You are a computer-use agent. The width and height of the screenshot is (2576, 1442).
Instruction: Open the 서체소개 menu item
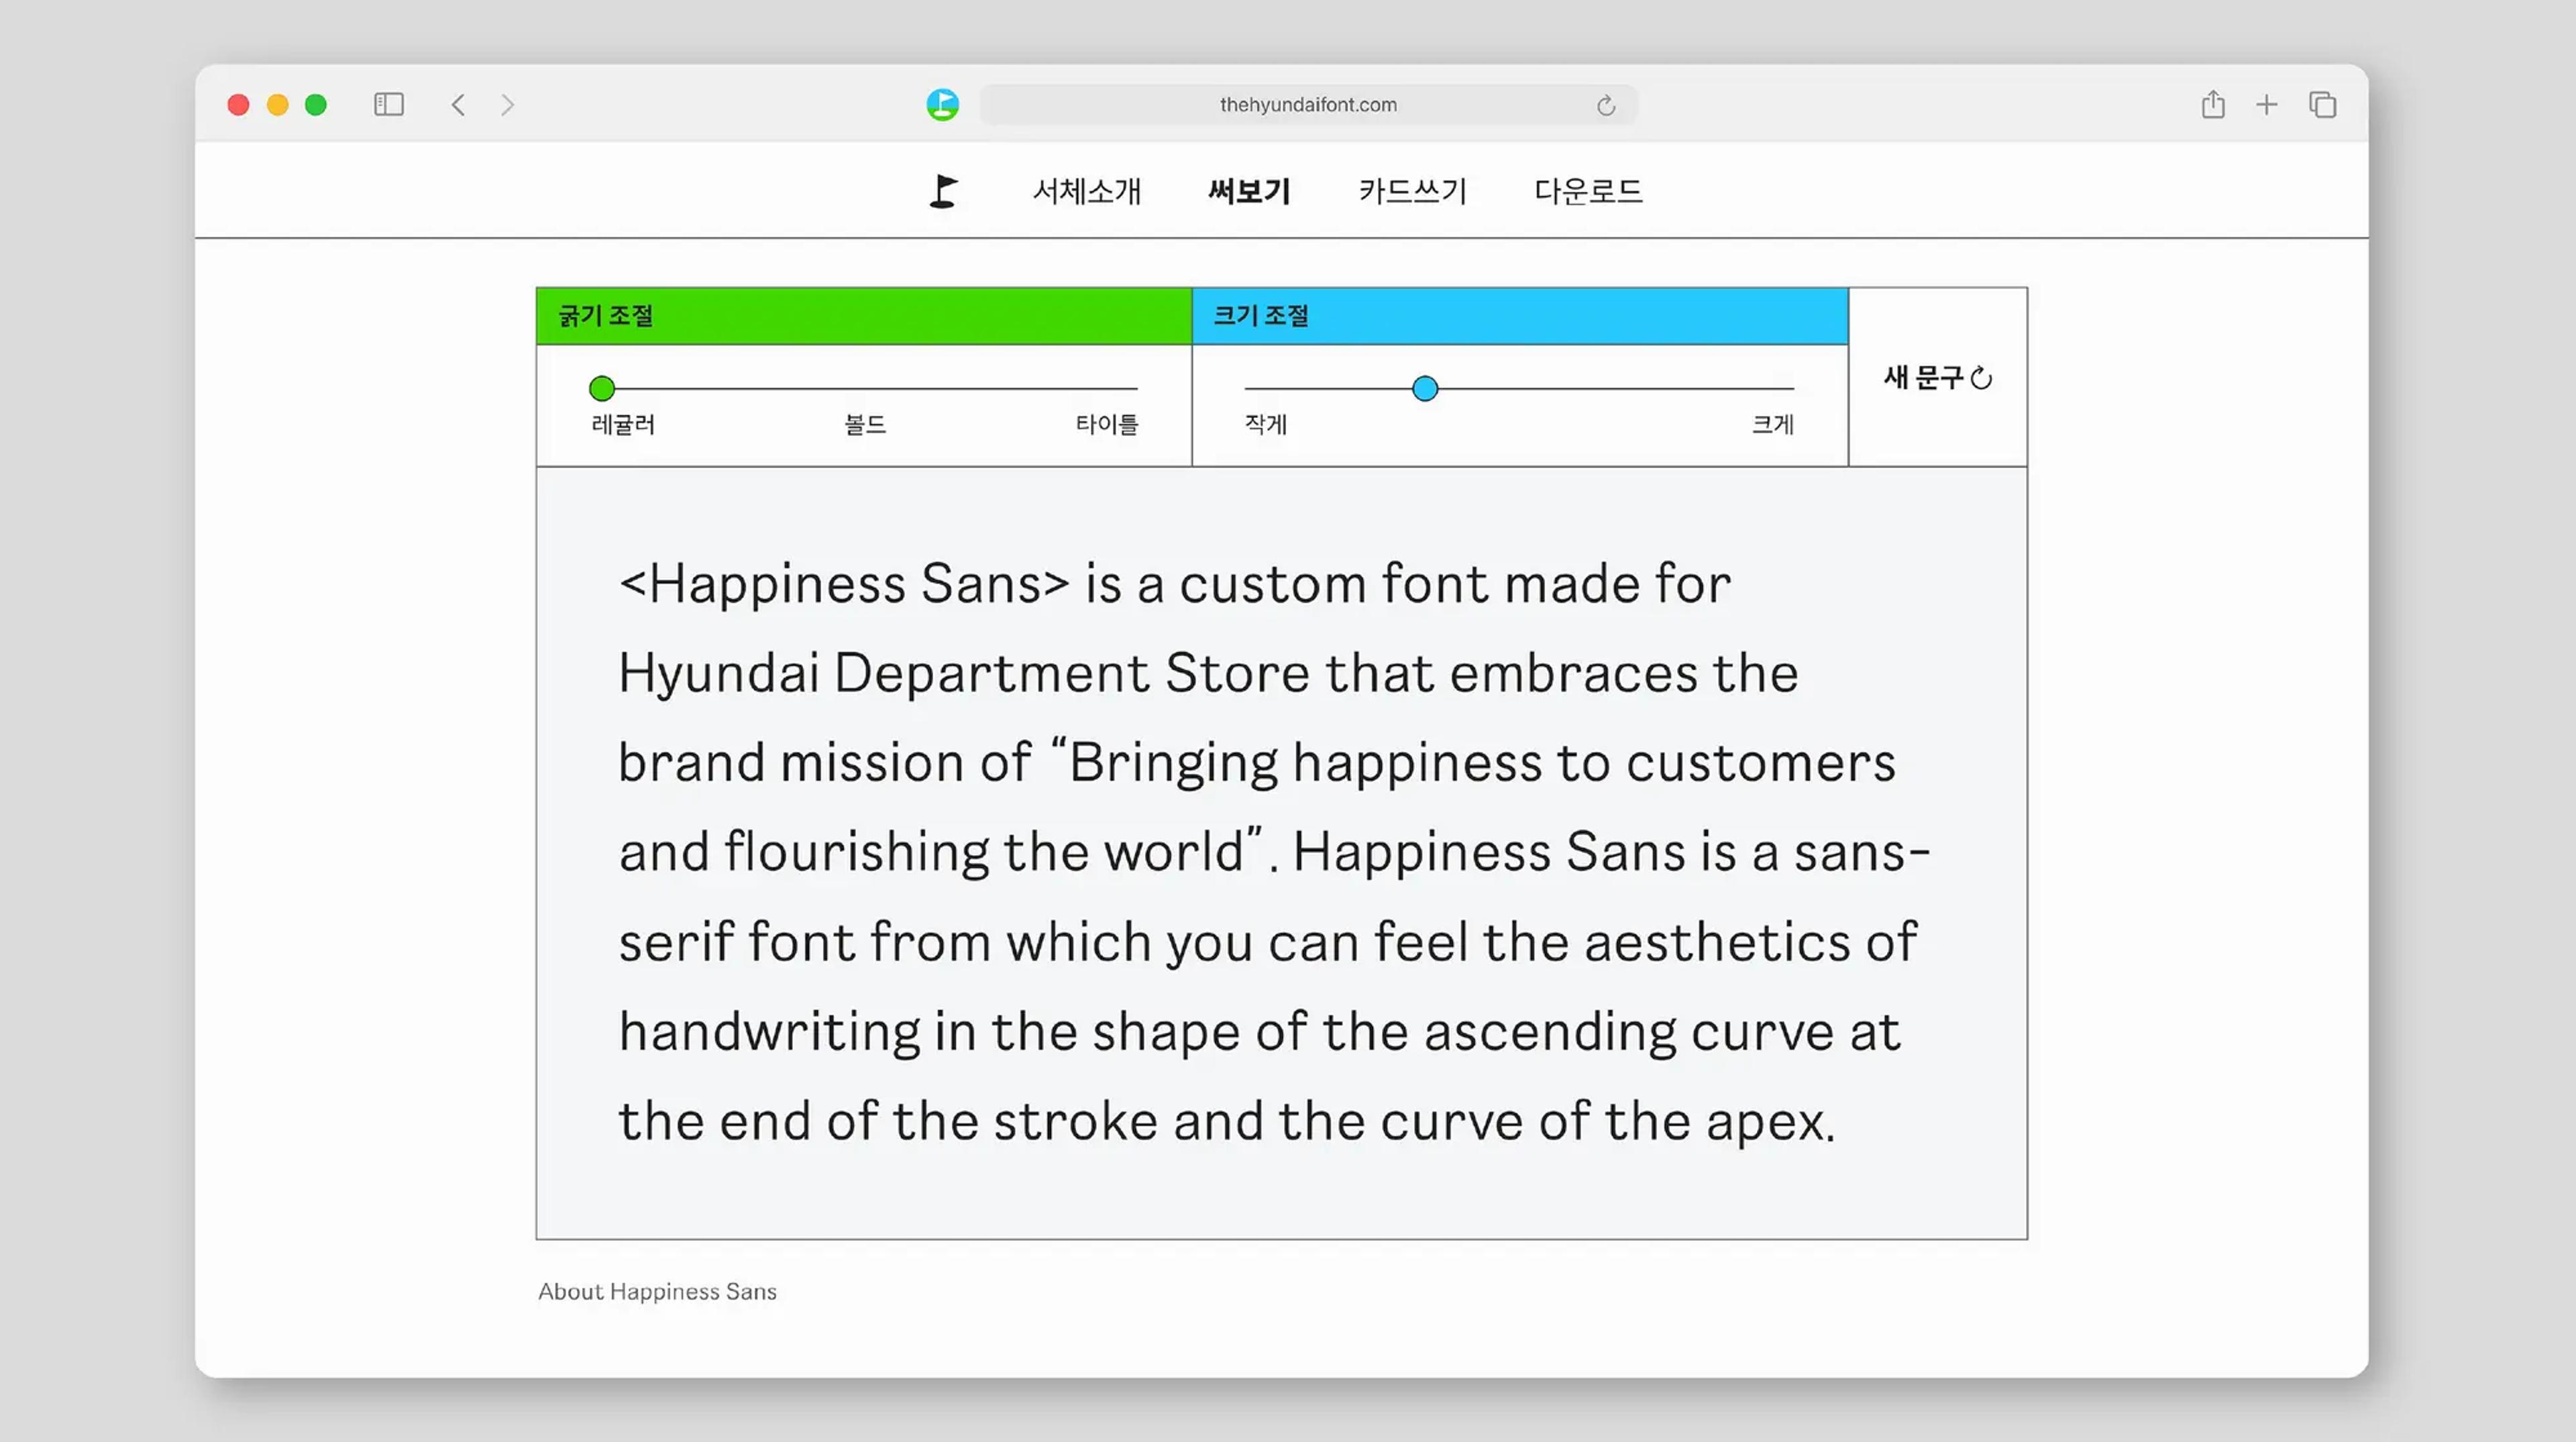pos(1086,191)
